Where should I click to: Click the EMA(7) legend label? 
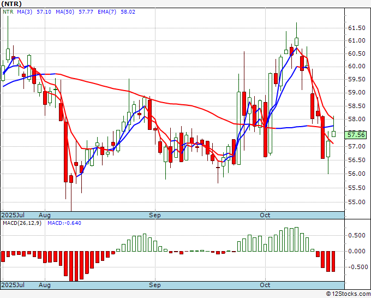107,12
